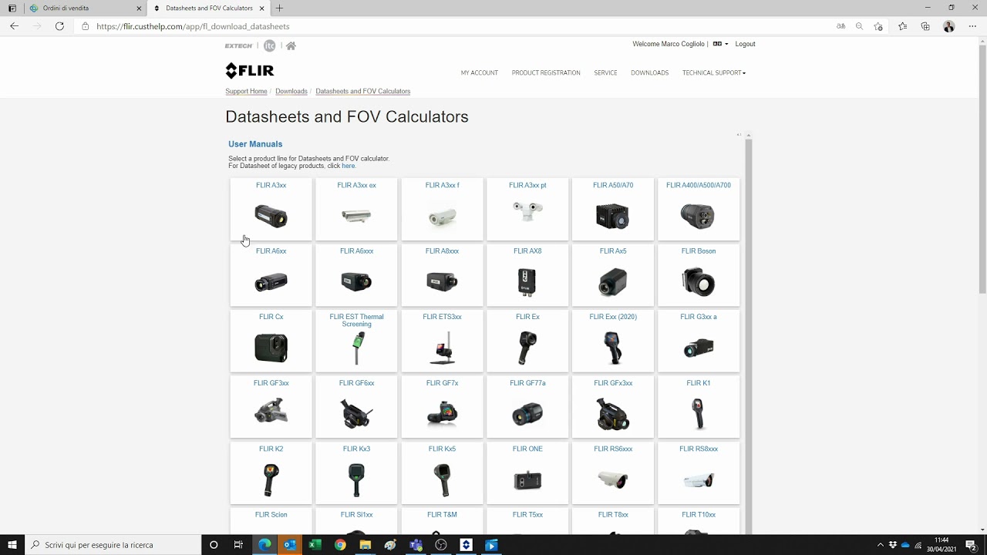This screenshot has height=555, width=987.
Task: Select the Datasheets and FOV Calculators browser tab
Action: click(208, 8)
